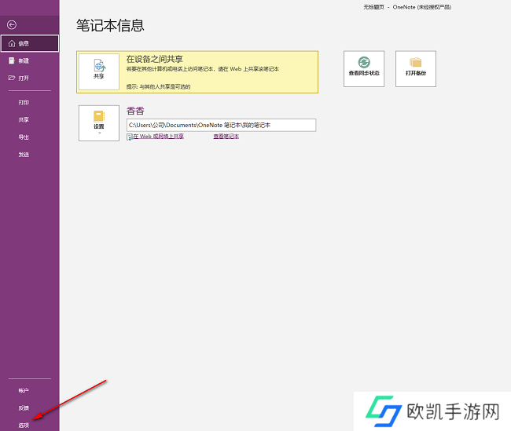Click the home icon beside 信息
511x431 pixels.
click(12, 43)
